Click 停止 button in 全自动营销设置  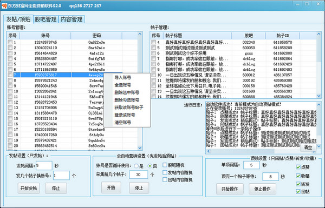(139, 187)
